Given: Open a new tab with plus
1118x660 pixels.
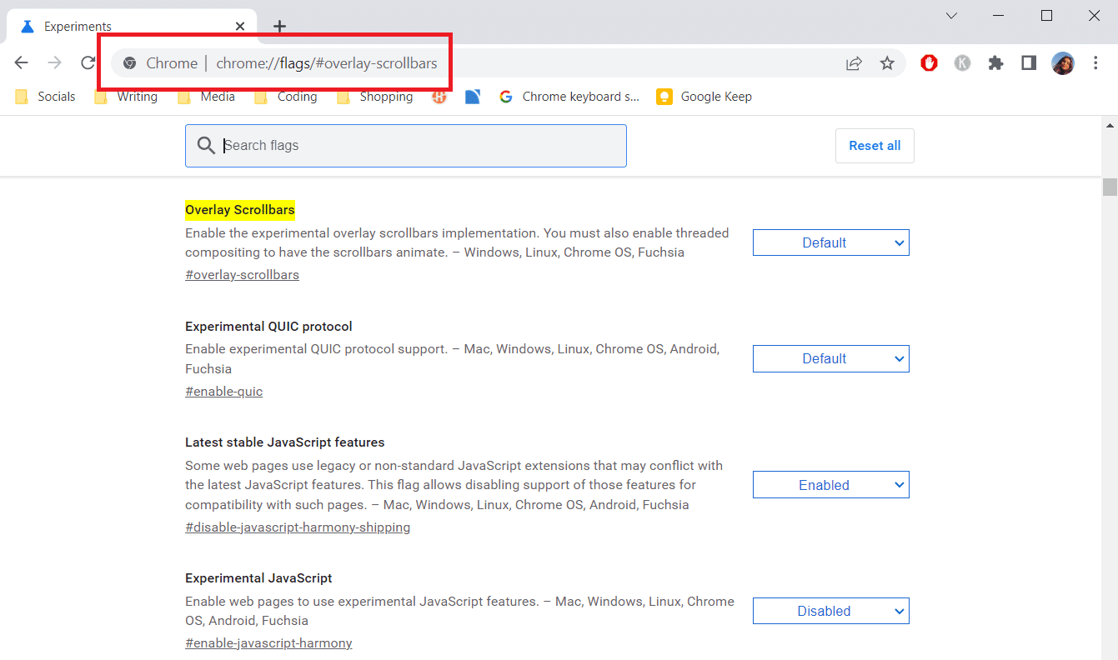Looking at the screenshot, I should tap(279, 27).
